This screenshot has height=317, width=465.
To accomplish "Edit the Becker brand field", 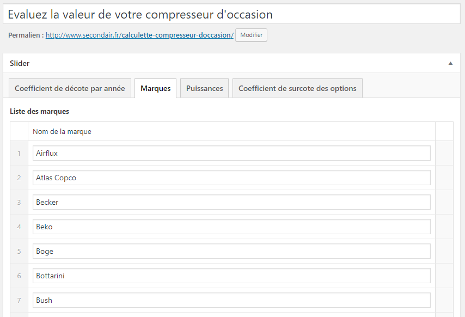I will coord(231,202).
